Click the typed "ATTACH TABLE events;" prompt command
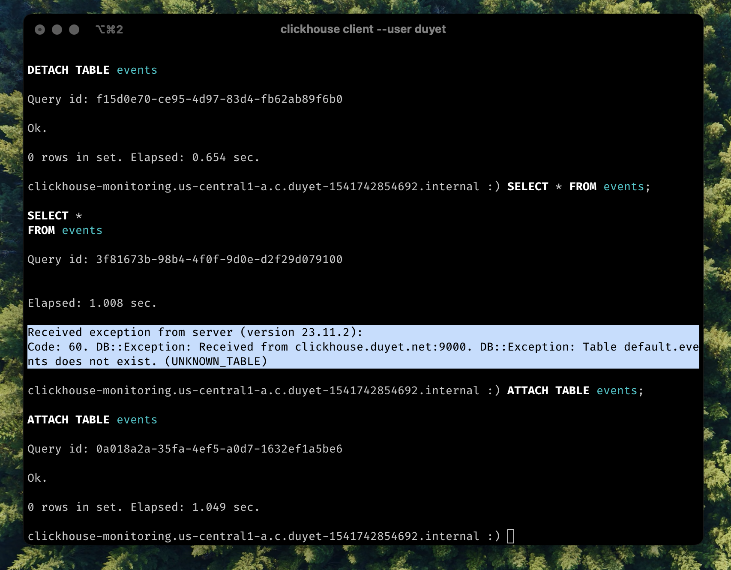 pos(575,390)
